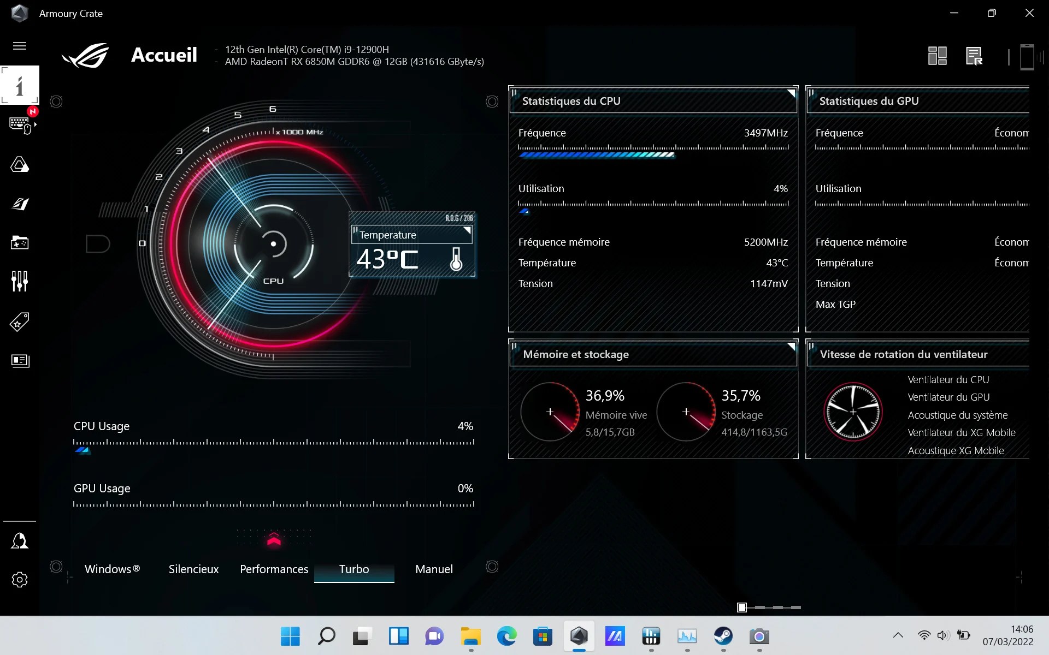Select the Windows® operating mode
Viewport: 1049px width, 655px height.
click(113, 569)
